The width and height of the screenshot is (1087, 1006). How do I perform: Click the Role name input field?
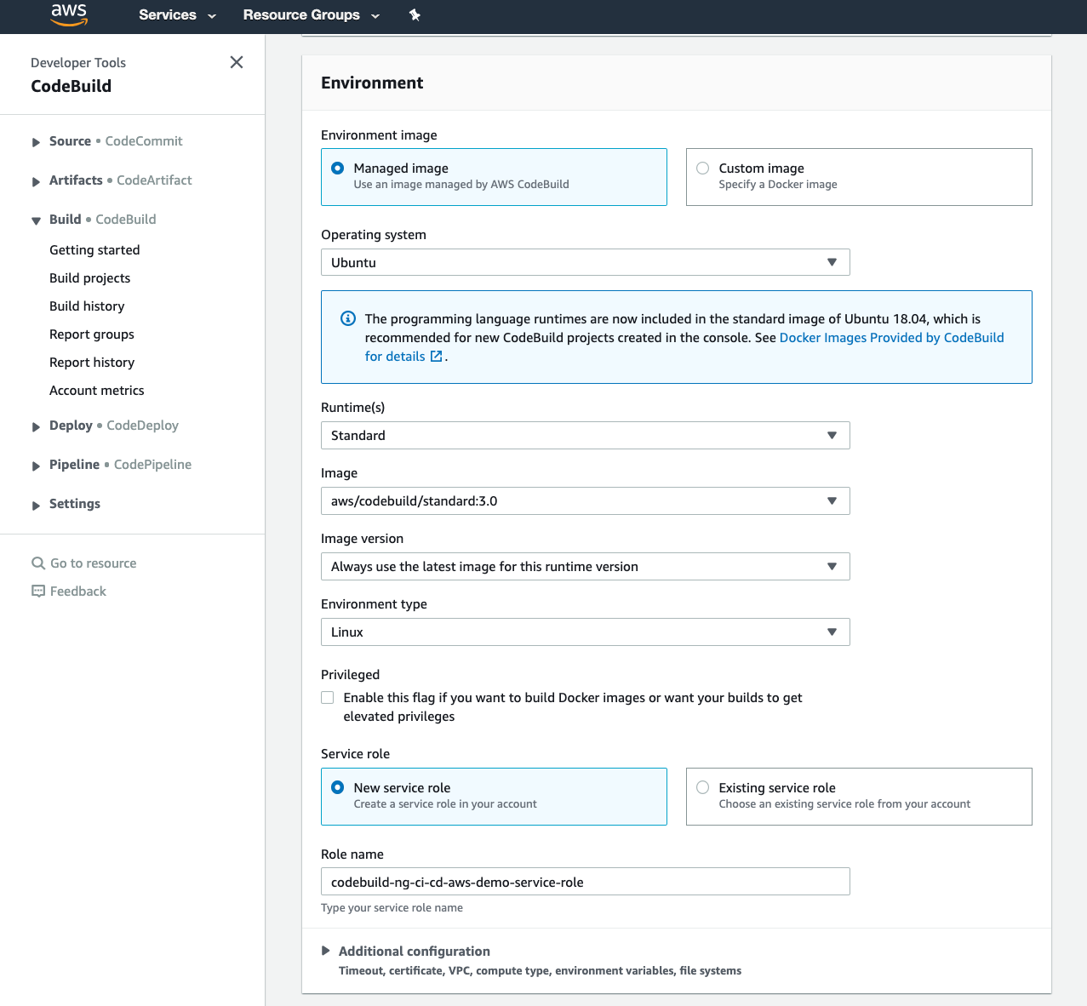(x=586, y=882)
